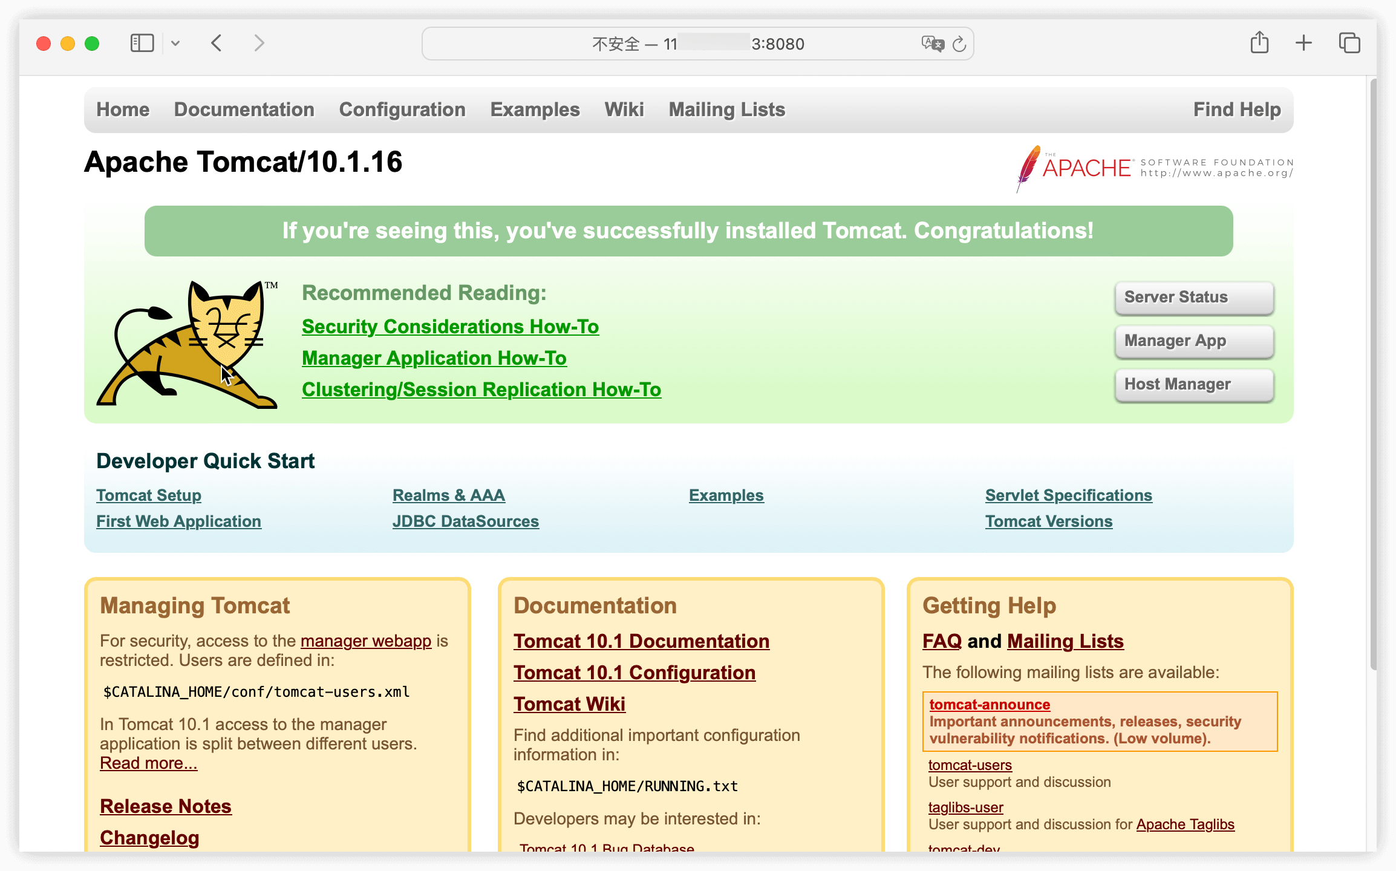Screen dimensions: 1396x871
Task: Show the tab overview icon
Action: pyautogui.click(x=1349, y=43)
